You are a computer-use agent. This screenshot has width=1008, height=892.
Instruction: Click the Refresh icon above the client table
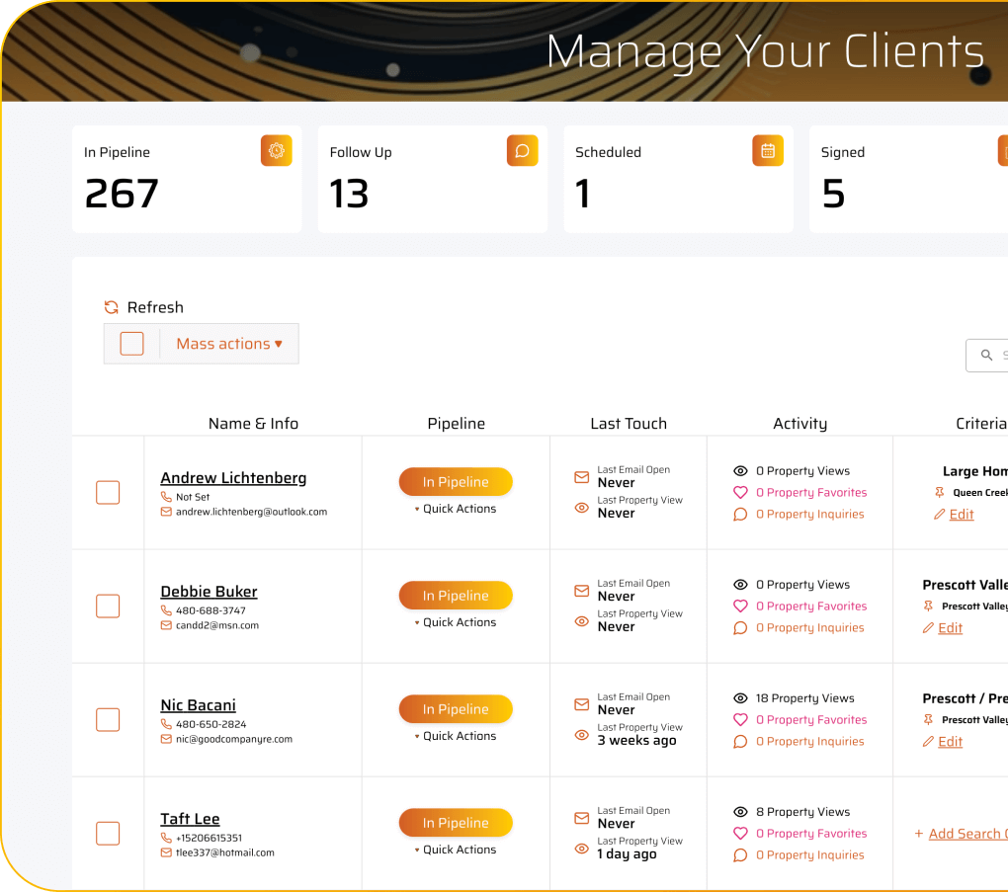[111, 307]
